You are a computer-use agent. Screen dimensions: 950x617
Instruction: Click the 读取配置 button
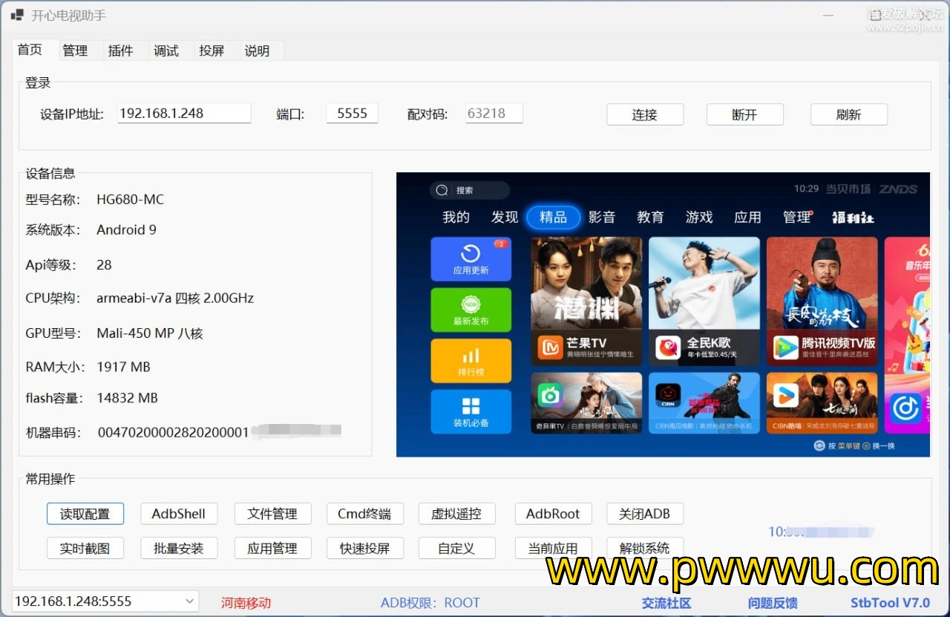[x=85, y=514]
